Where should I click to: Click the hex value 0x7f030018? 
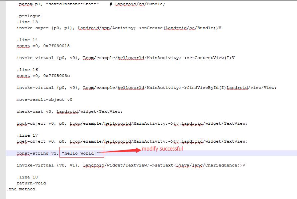click(56, 46)
